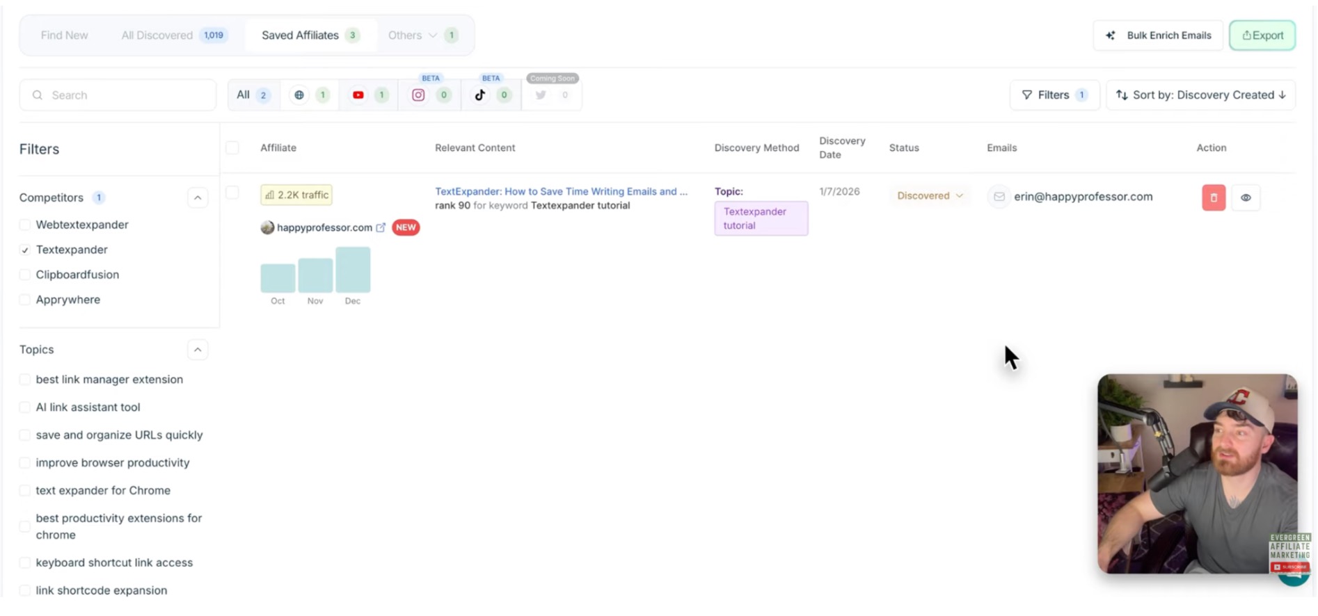Image resolution: width=1318 pixels, height=616 pixels.
Task: Open the Find New tab
Action: (x=64, y=35)
